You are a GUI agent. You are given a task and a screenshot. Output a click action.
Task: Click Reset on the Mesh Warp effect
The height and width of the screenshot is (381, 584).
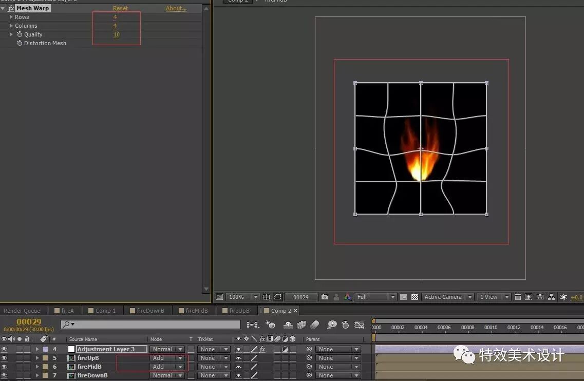tap(120, 8)
